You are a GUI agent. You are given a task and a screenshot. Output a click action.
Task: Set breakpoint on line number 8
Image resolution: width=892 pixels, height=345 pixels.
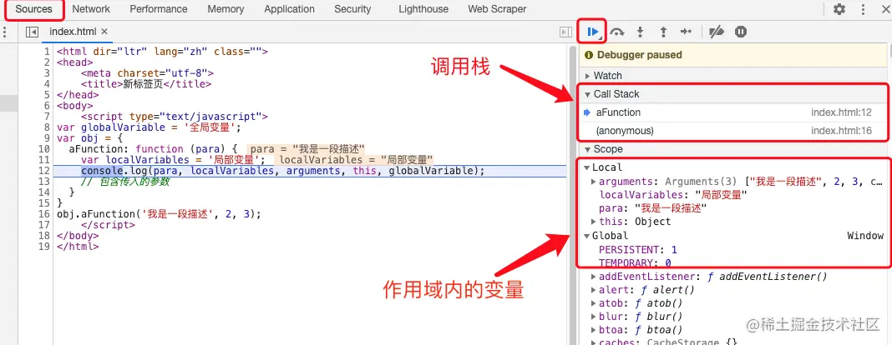click(47, 127)
